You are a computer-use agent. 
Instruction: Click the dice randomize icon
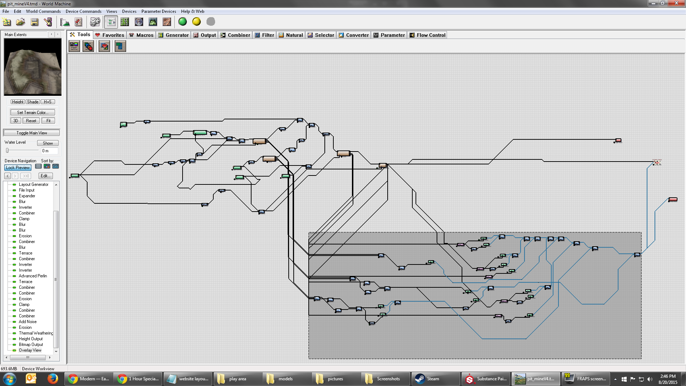tap(95, 22)
